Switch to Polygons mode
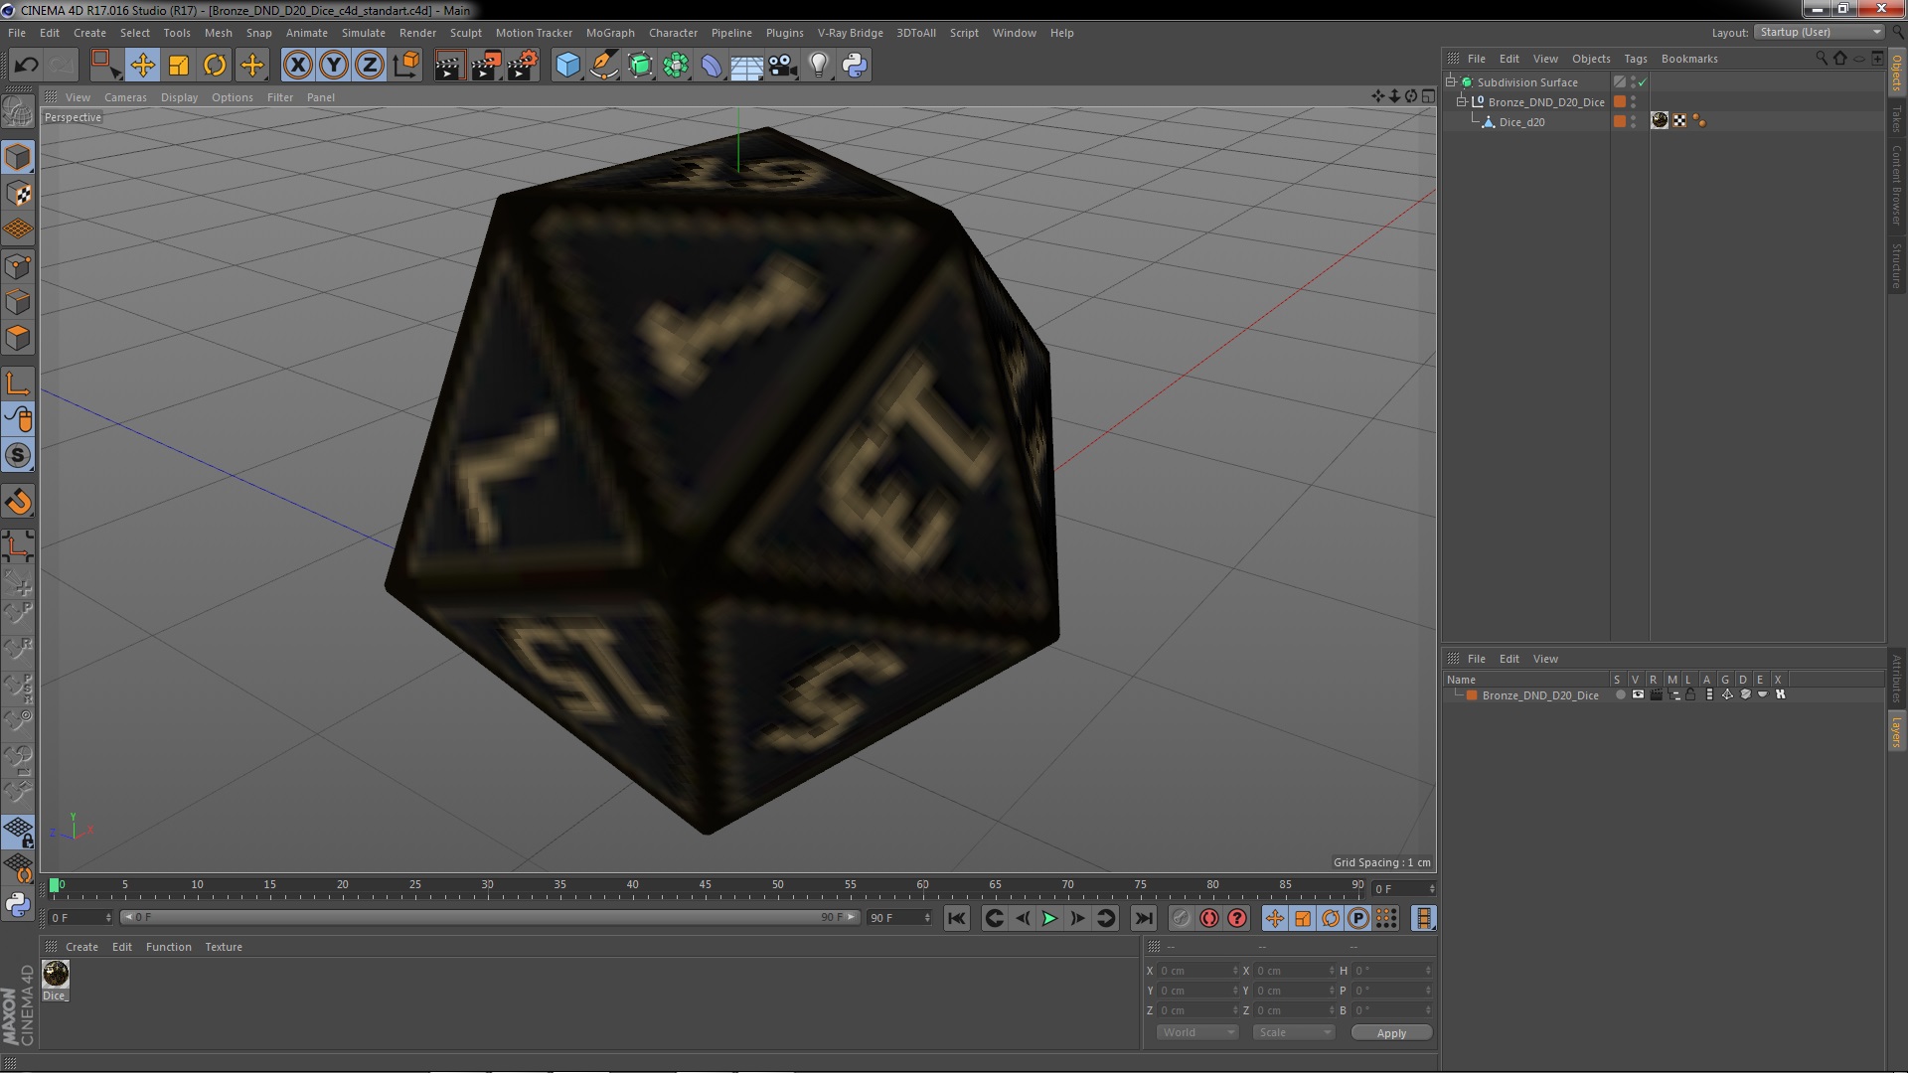Image resolution: width=1908 pixels, height=1073 pixels. pos(18,338)
